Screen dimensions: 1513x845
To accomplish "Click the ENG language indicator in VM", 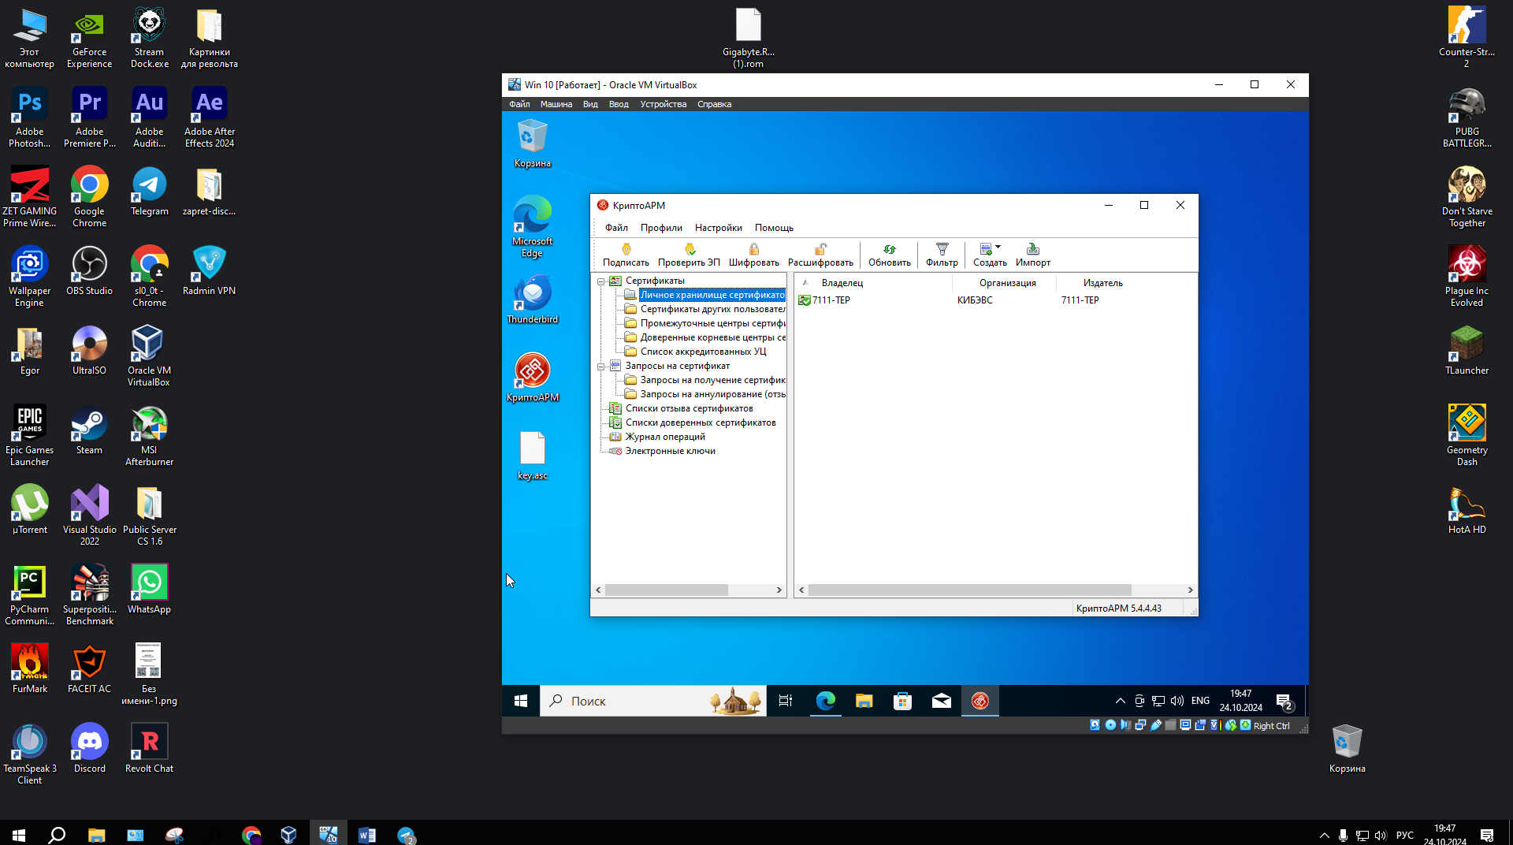I will coord(1200,701).
